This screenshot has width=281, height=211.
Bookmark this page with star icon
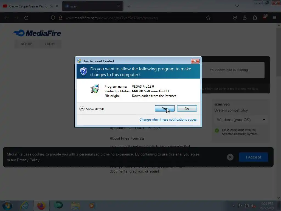[x=208, y=18]
